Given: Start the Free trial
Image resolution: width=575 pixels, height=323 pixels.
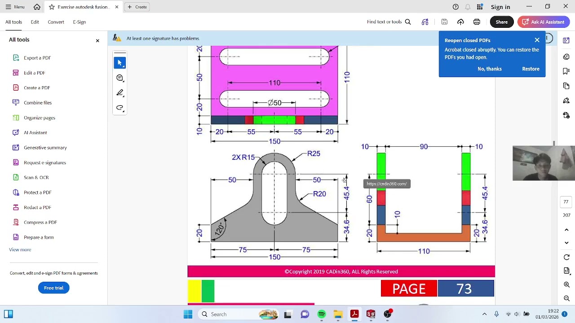Looking at the screenshot, I should (x=53, y=288).
